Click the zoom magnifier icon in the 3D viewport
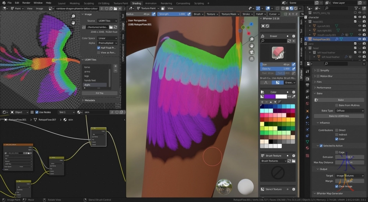Viewport: 368px width, 202px height. coord(251,39)
